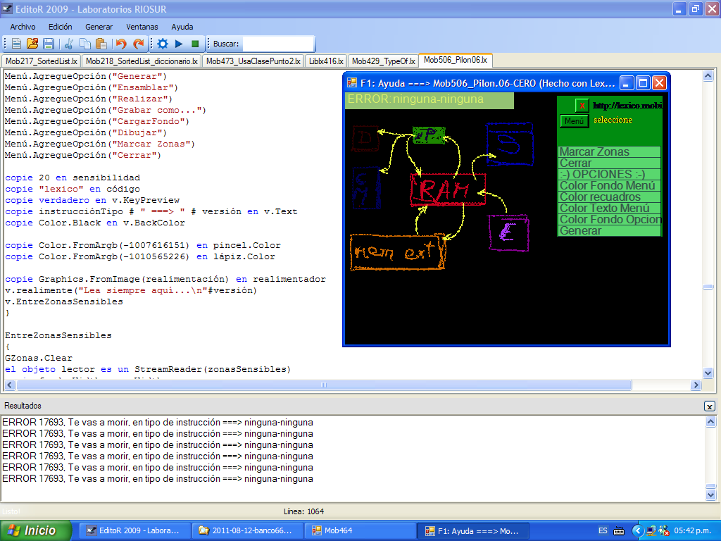Switch to the Mob218_SortedList_diccionario.lx tab

pos(142,61)
